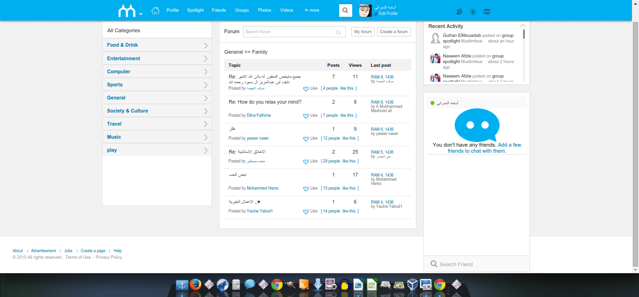
Task: Expand the Society & Culture category
Action: (x=206, y=111)
